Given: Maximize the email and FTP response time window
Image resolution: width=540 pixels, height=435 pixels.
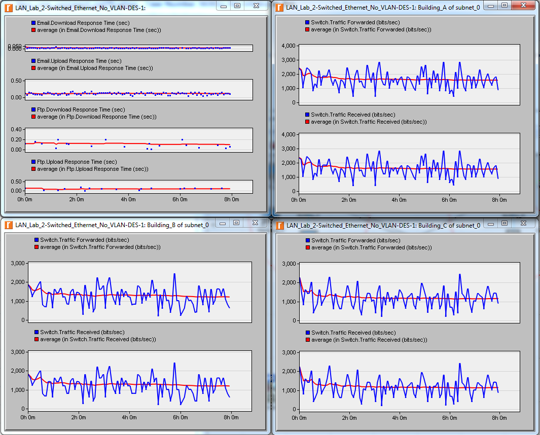Looking at the screenshot, I should [x=237, y=6].
